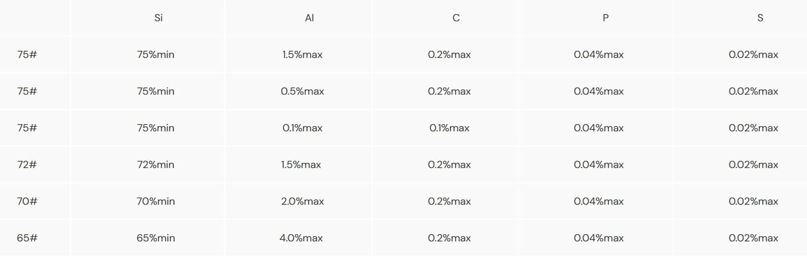
Task: Select the 72# row label
Action: pos(27,164)
